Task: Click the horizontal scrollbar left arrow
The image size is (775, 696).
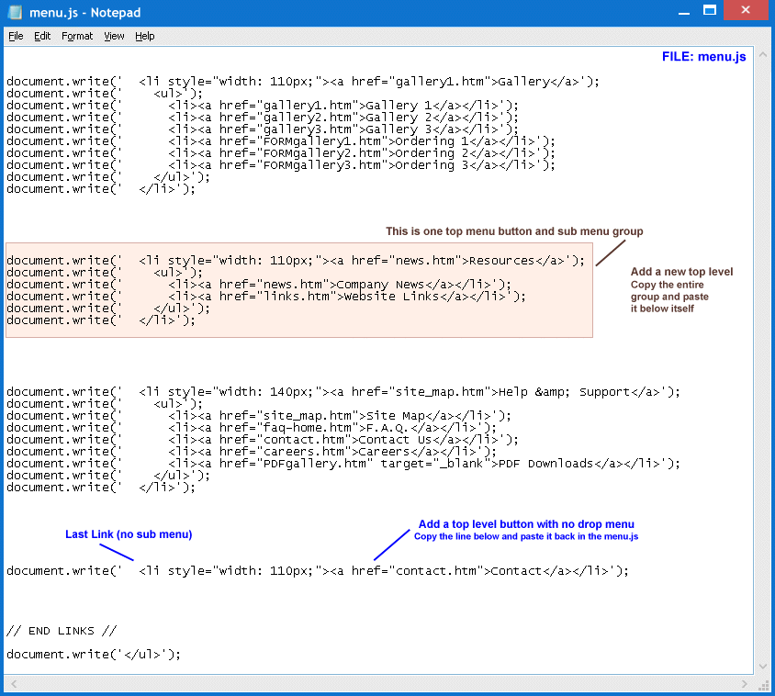Action: pos(11,684)
